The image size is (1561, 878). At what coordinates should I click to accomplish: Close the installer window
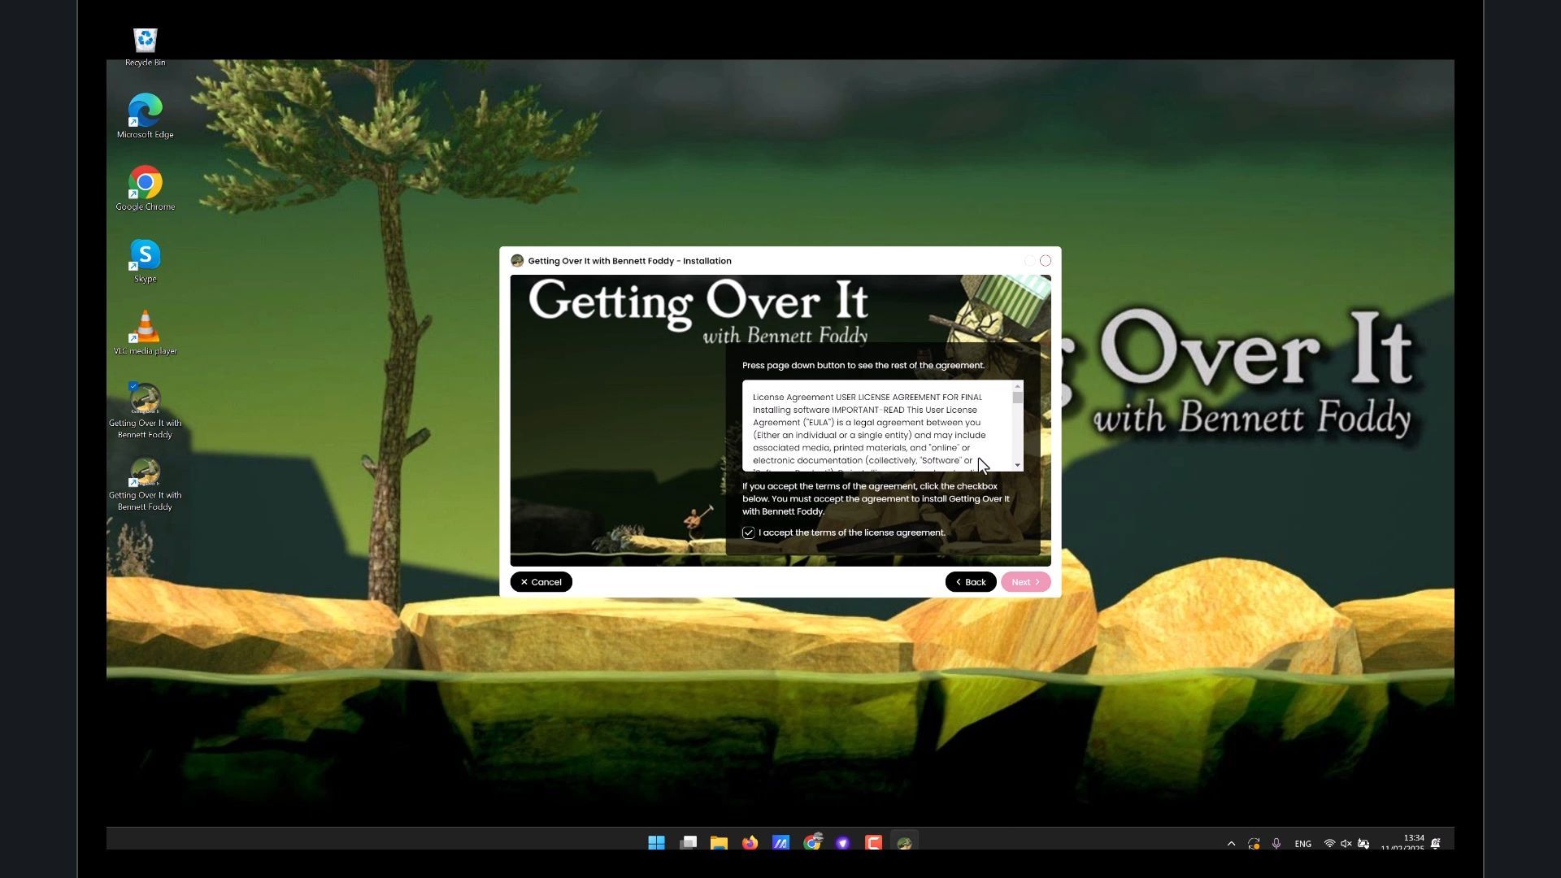pos(1046,261)
